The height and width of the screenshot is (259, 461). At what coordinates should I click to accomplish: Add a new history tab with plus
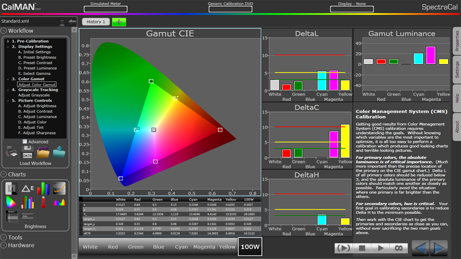[x=119, y=22]
